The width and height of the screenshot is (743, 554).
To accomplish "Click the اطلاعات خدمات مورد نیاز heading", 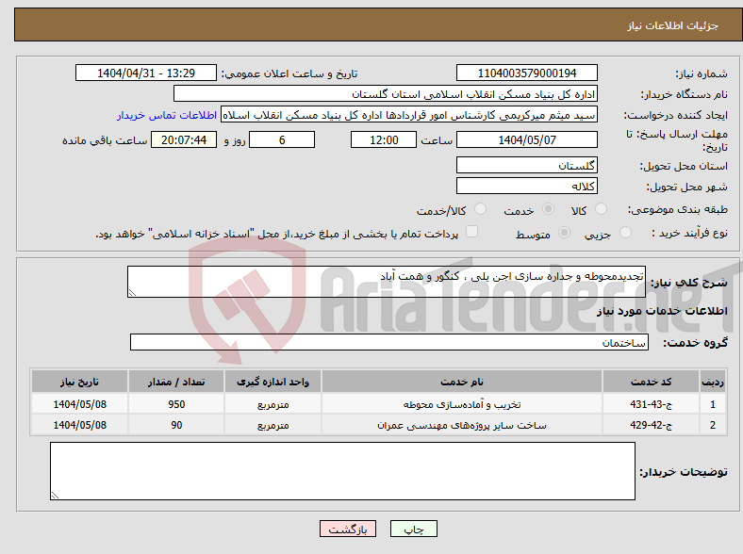I will tap(662, 311).
